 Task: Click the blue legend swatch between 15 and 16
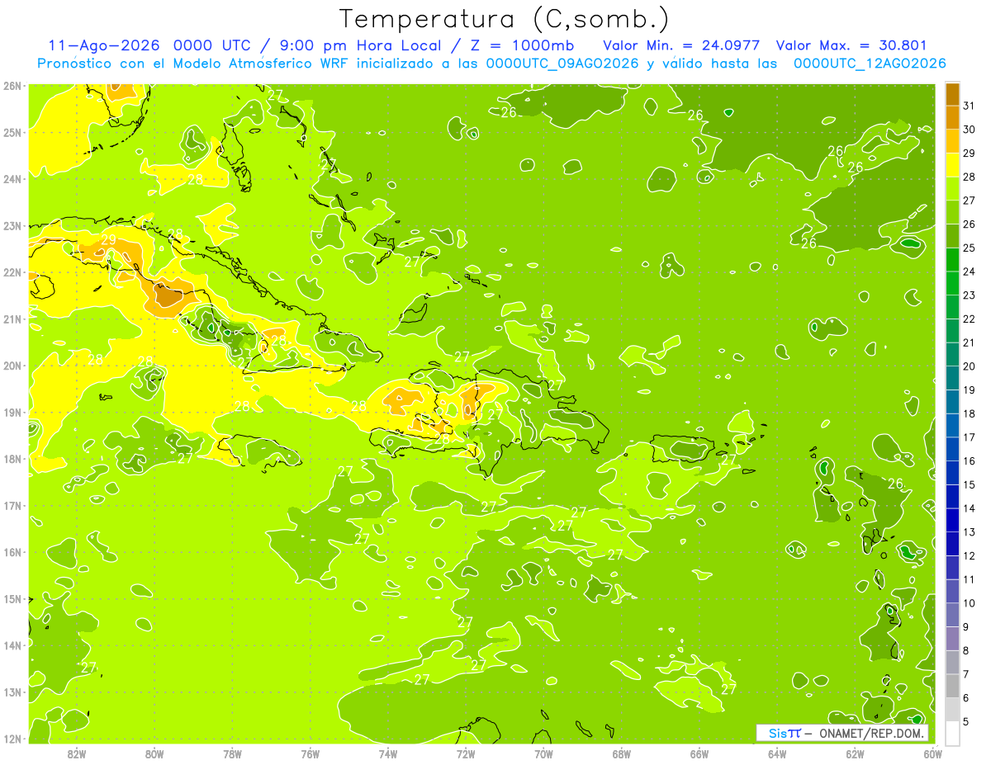952,473
